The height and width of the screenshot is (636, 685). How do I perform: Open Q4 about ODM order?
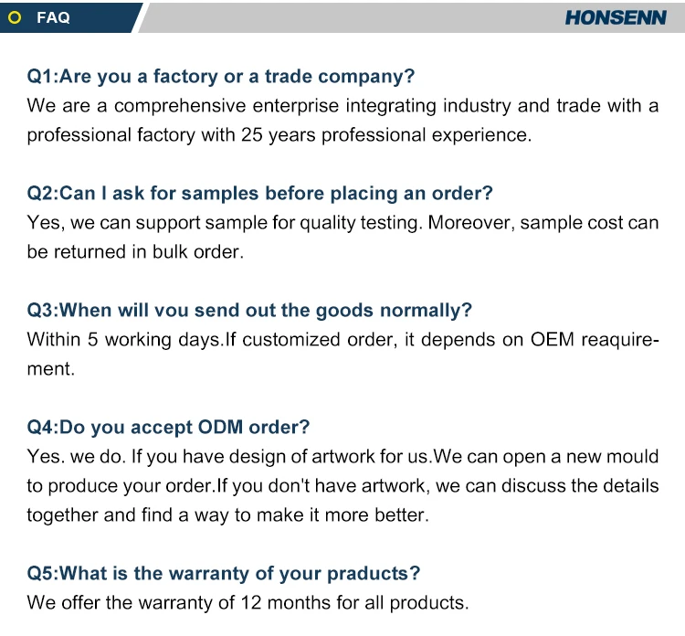tap(168, 428)
